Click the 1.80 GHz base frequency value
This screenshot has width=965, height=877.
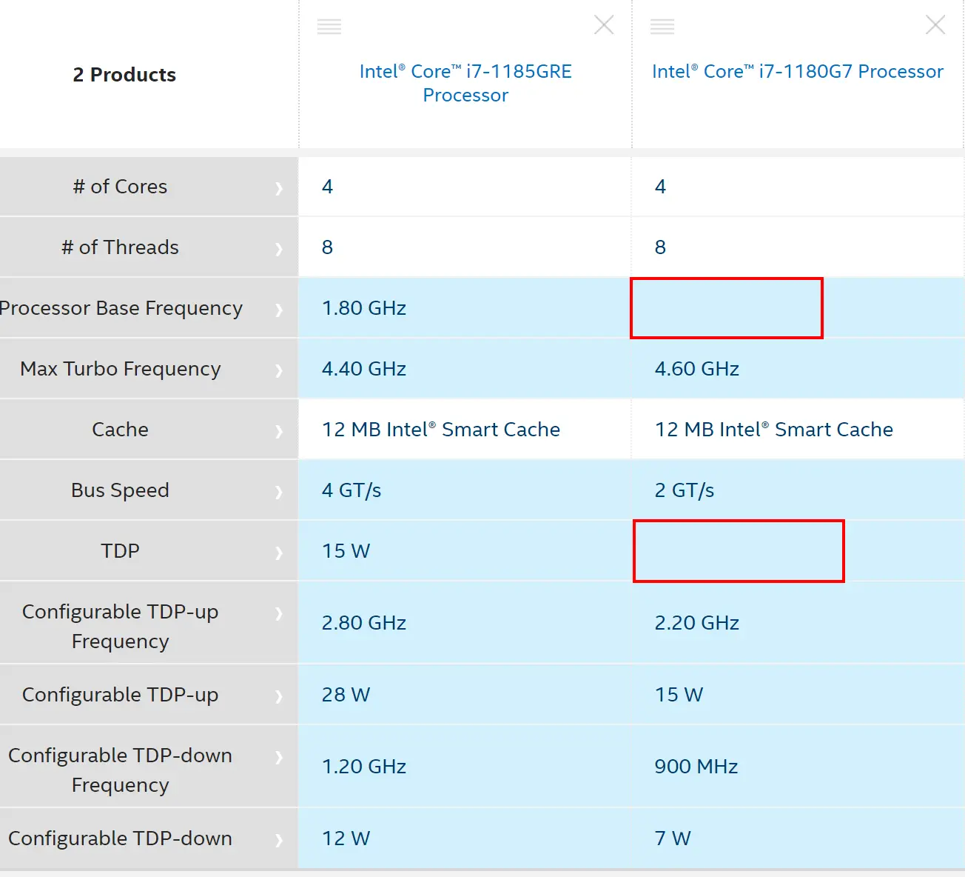pyautogui.click(x=364, y=308)
